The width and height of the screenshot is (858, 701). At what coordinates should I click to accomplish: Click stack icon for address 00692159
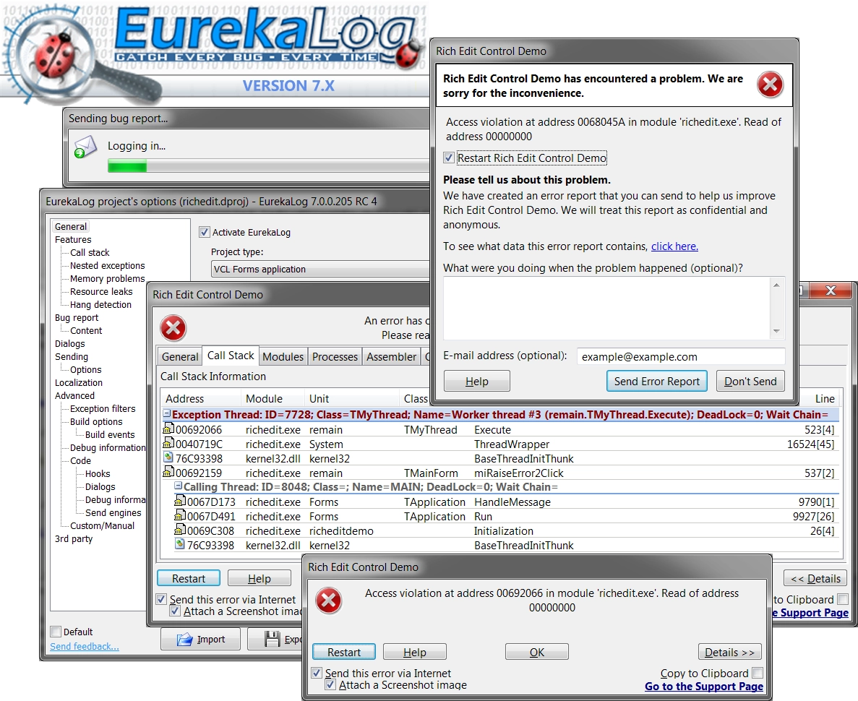(x=168, y=472)
